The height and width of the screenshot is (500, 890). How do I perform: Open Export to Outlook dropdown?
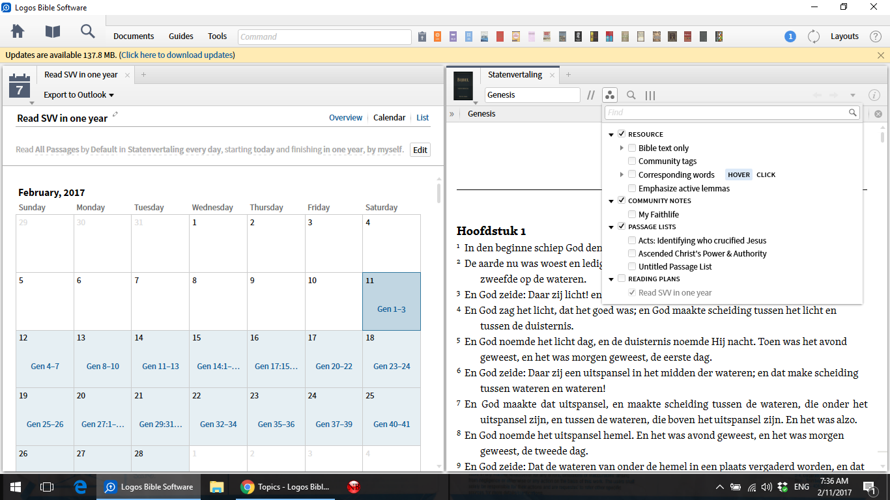coord(79,94)
